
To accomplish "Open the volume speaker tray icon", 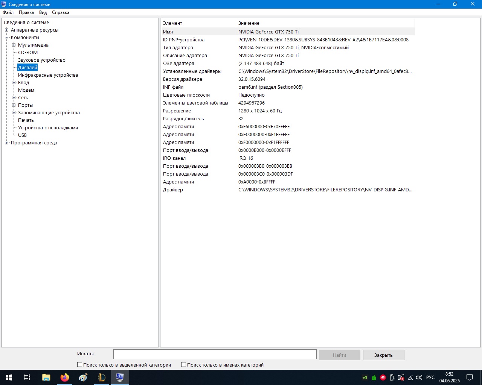I will point(419,377).
